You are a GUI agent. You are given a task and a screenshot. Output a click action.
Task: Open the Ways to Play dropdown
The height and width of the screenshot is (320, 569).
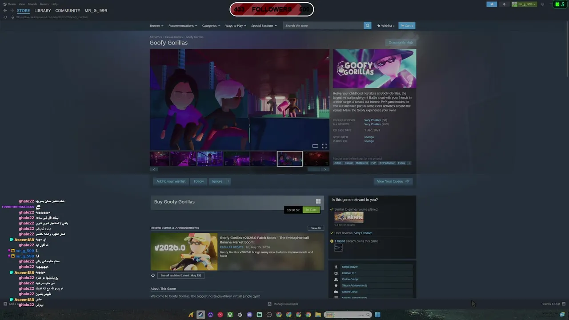(236, 26)
